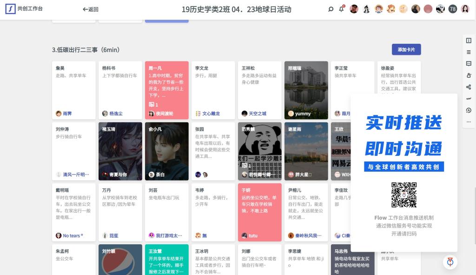Open the author link 雨霁
Screen dimensions: 476x275
[67, 114]
